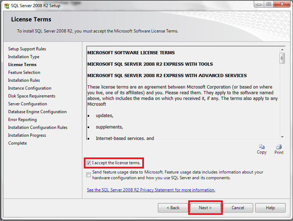The height and width of the screenshot is (221, 293).
Task: Select the Setup Support Rules step
Action: 27,49
